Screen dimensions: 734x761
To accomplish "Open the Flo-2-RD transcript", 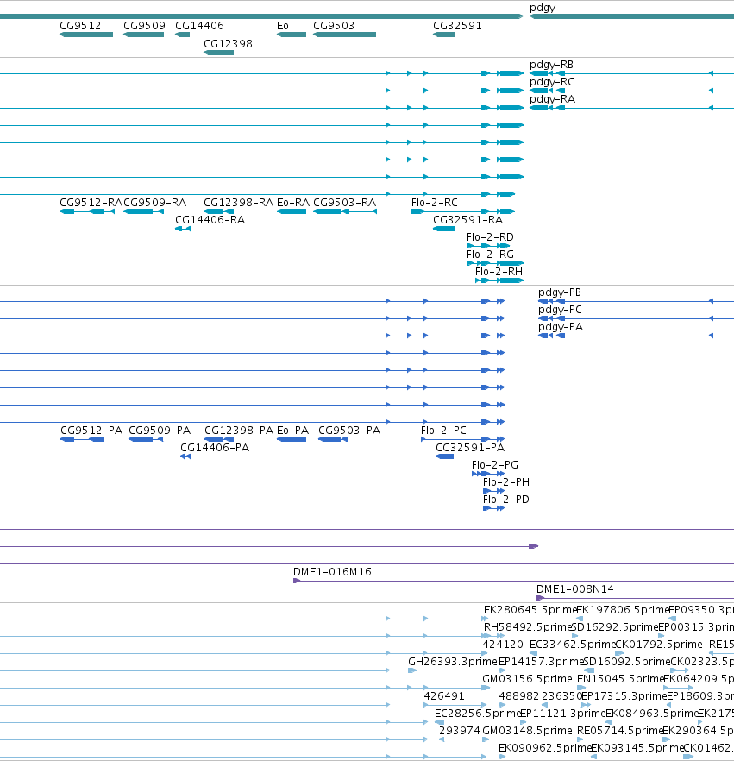I will (488, 246).
